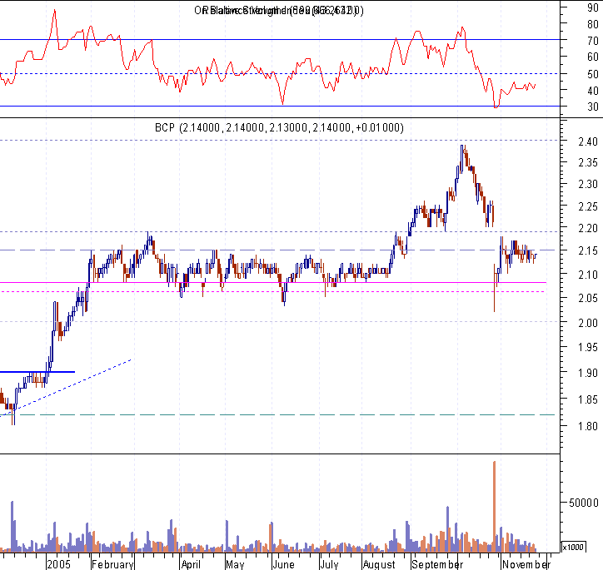The width and height of the screenshot is (603, 570).
Task: Select the RSI oversold line at 30
Action: click(280, 106)
